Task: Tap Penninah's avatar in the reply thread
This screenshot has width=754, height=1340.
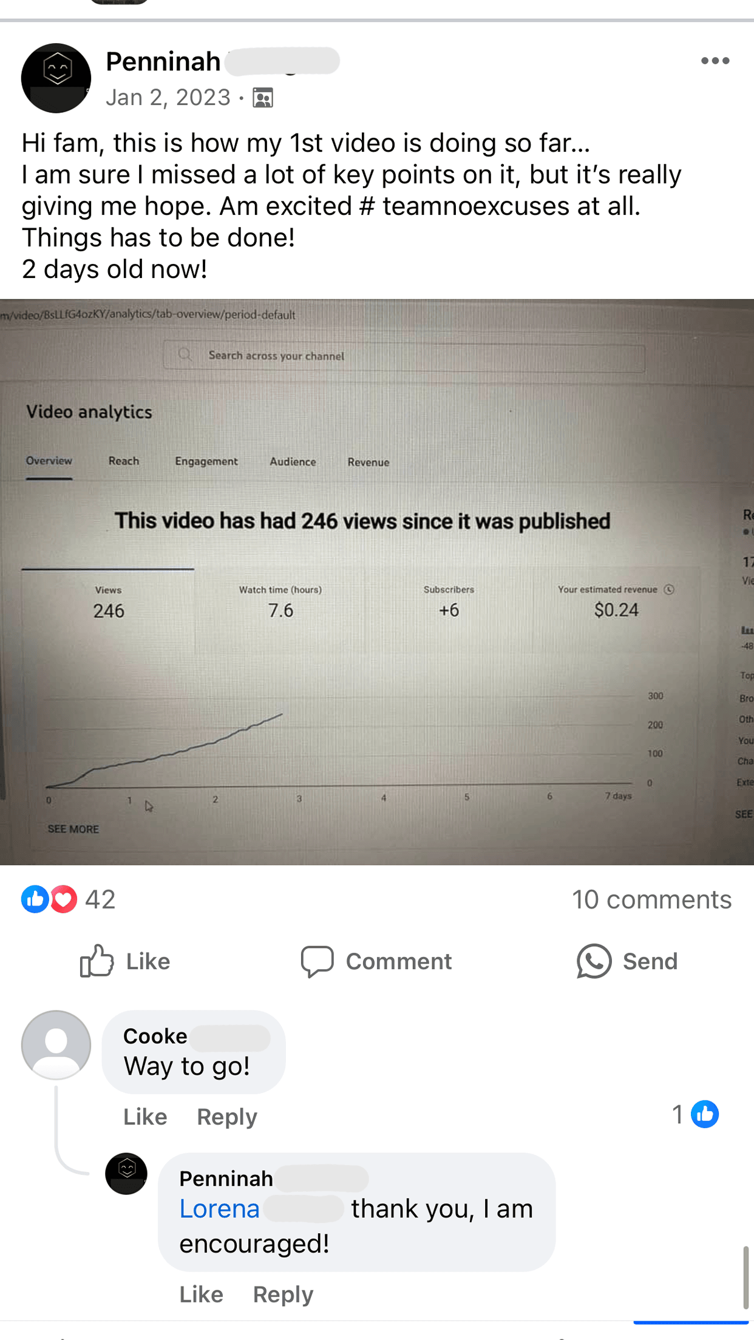Action: (x=126, y=1174)
